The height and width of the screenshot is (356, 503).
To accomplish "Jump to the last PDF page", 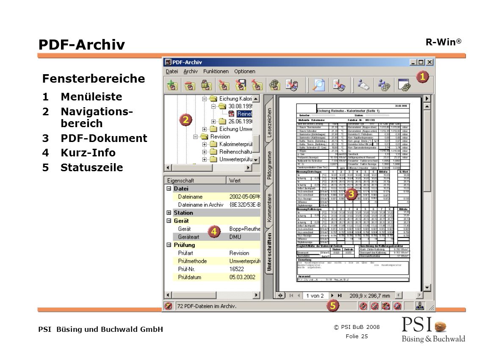I will coord(340,296).
